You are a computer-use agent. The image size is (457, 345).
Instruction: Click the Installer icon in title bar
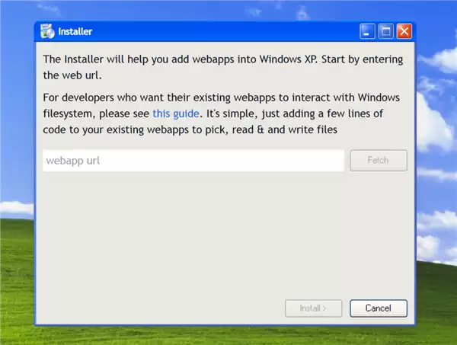pos(47,32)
